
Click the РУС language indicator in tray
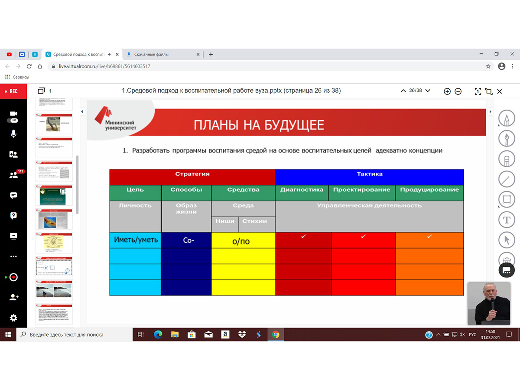click(472, 335)
